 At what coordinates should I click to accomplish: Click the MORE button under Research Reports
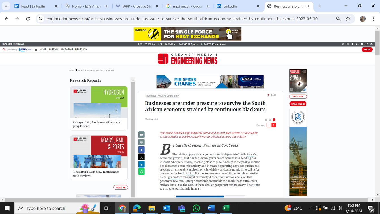pyautogui.click(x=120, y=187)
